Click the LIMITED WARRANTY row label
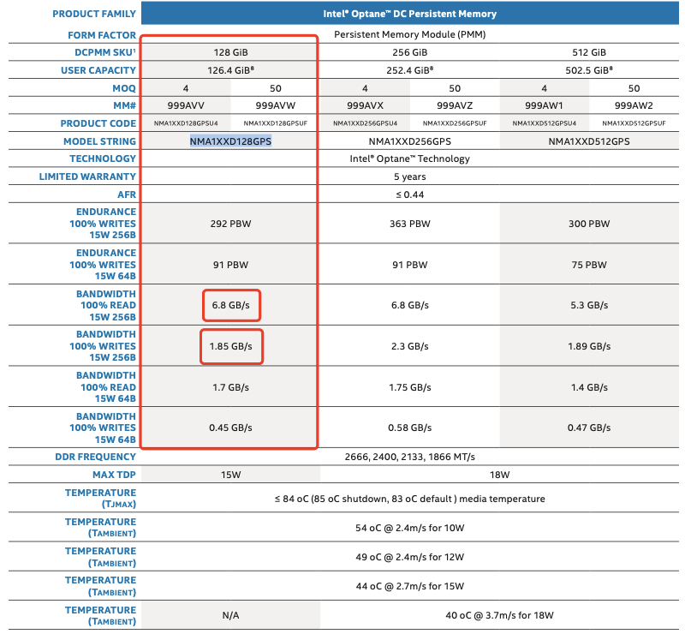The height and width of the screenshot is (640, 685). pyautogui.click(x=87, y=176)
